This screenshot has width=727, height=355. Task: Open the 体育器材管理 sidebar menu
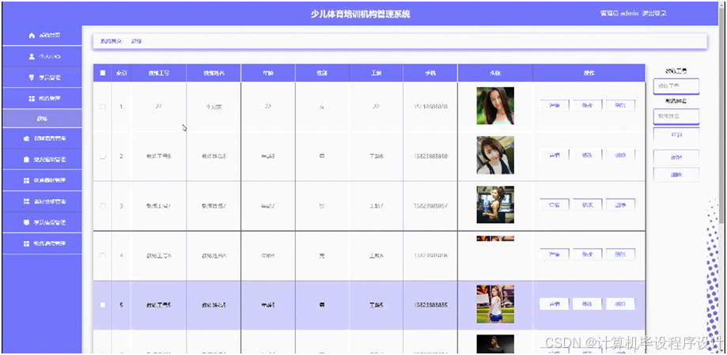coord(42,180)
